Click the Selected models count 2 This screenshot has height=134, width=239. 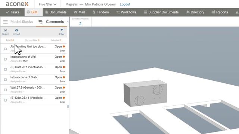point(80,24)
